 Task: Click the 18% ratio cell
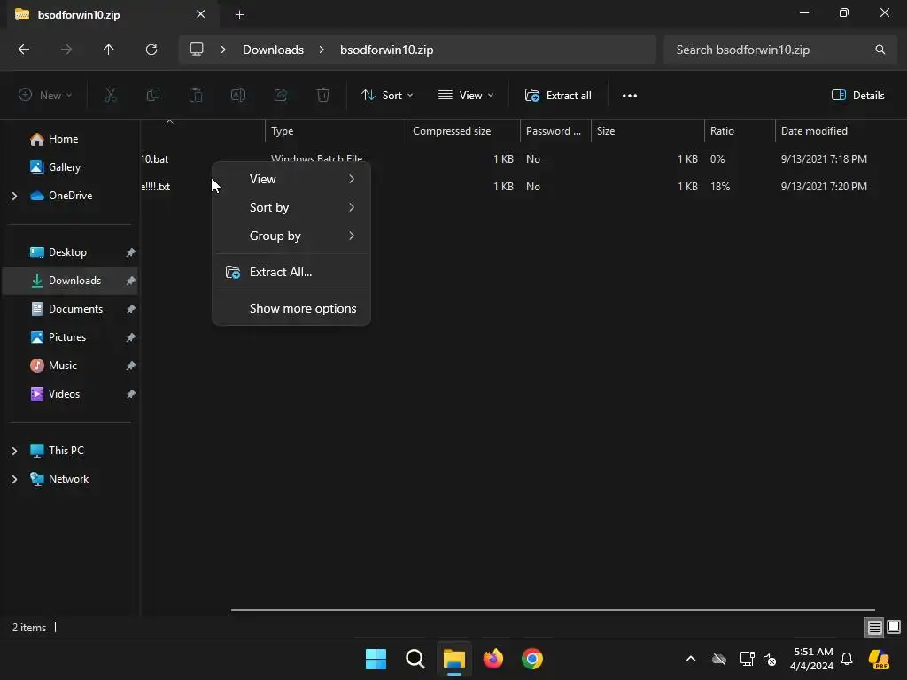click(x=719, y=188)
